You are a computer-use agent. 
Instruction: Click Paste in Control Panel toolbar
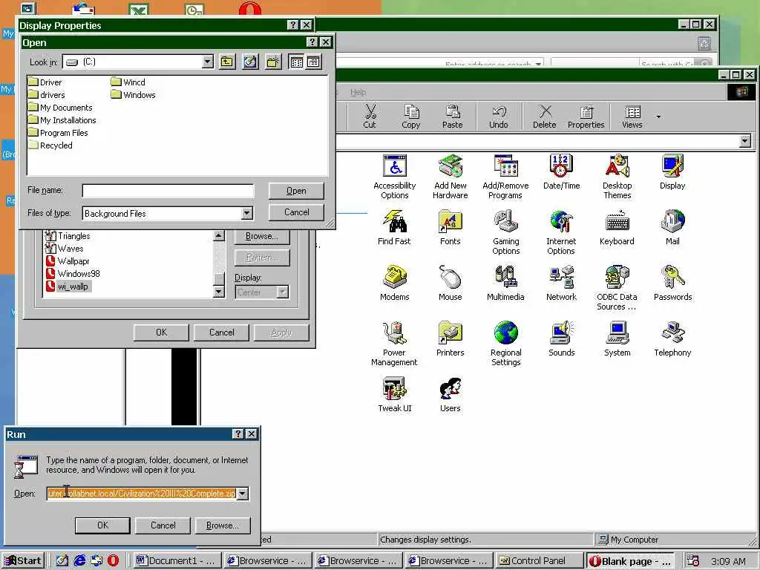coord(452,117)
